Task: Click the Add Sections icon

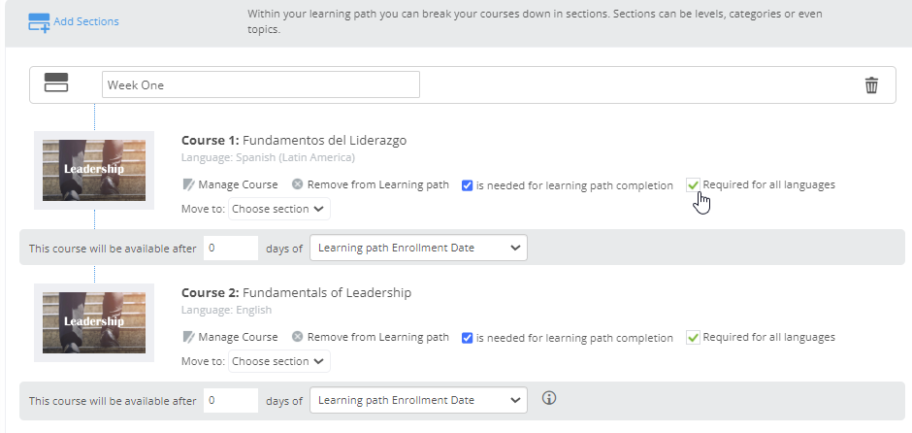Action: pyautogui.click(x=39, y=22)
